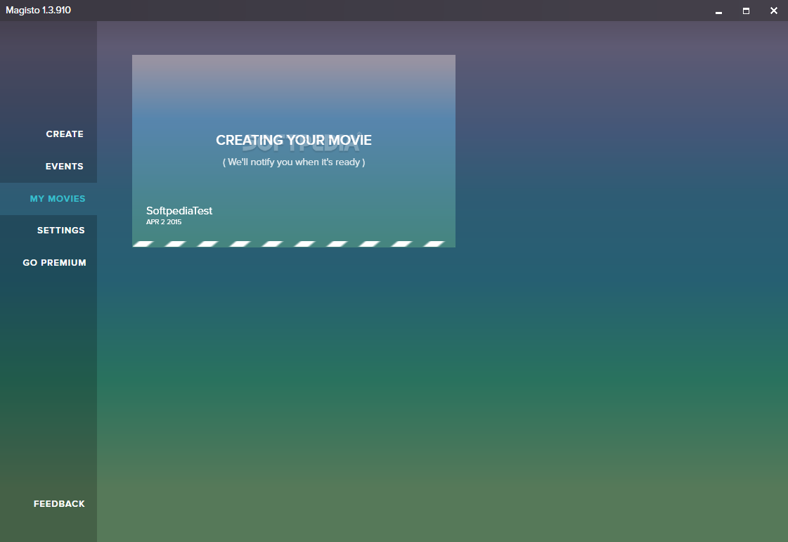
Task: Minimize the Magisto window
Action: [x=718, y=11]
